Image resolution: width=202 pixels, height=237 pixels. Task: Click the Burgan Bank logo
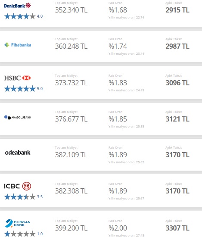point(18,223)
